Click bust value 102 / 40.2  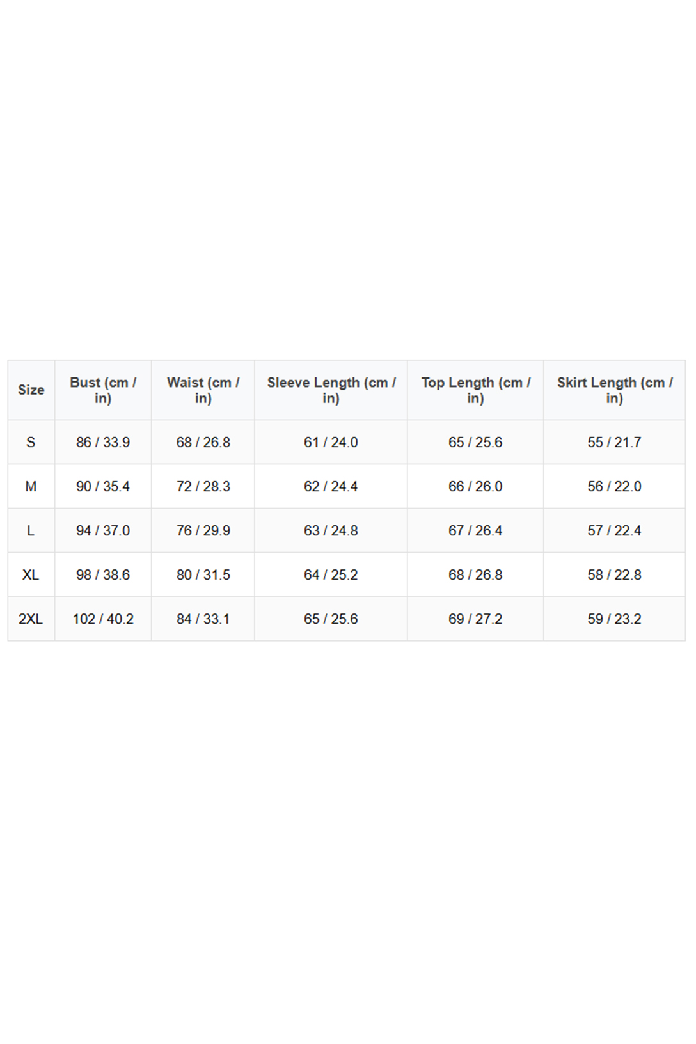[103, 619]
